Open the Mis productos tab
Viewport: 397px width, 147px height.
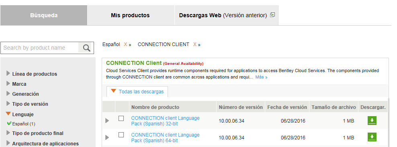(131, 15)
